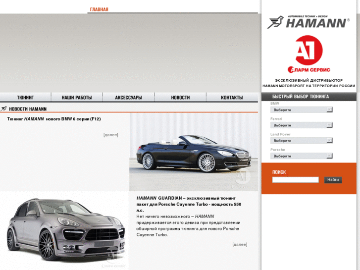
Task: Select the НОВОСТИ menu item
Action: coord(180,98)
